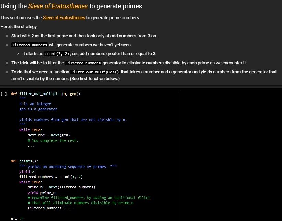Click the code line 'yield prime_n'
Viewport: 282px width, 221px height.
click(42, 193)
